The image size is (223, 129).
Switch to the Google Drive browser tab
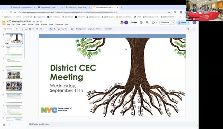[x=77, y=7]
